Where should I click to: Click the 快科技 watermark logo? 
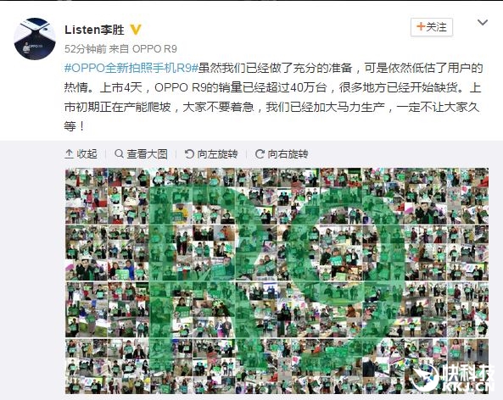pyautogui.click(x=452, y=378)
